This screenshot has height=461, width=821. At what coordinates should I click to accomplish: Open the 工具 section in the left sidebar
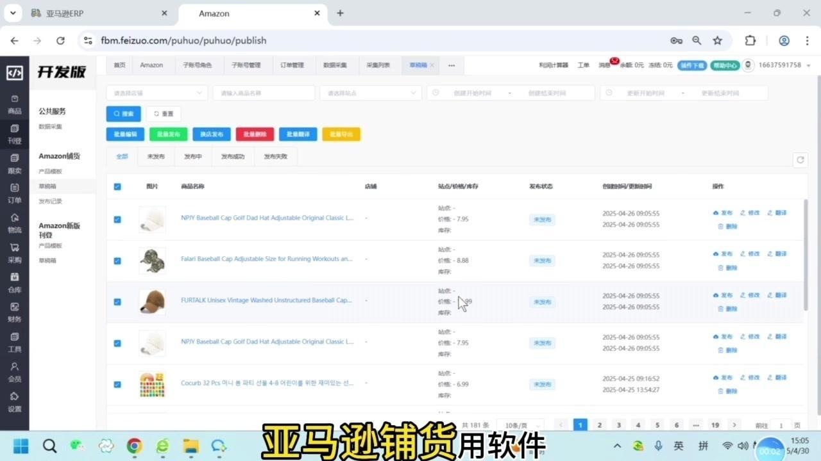pos(14,343)
